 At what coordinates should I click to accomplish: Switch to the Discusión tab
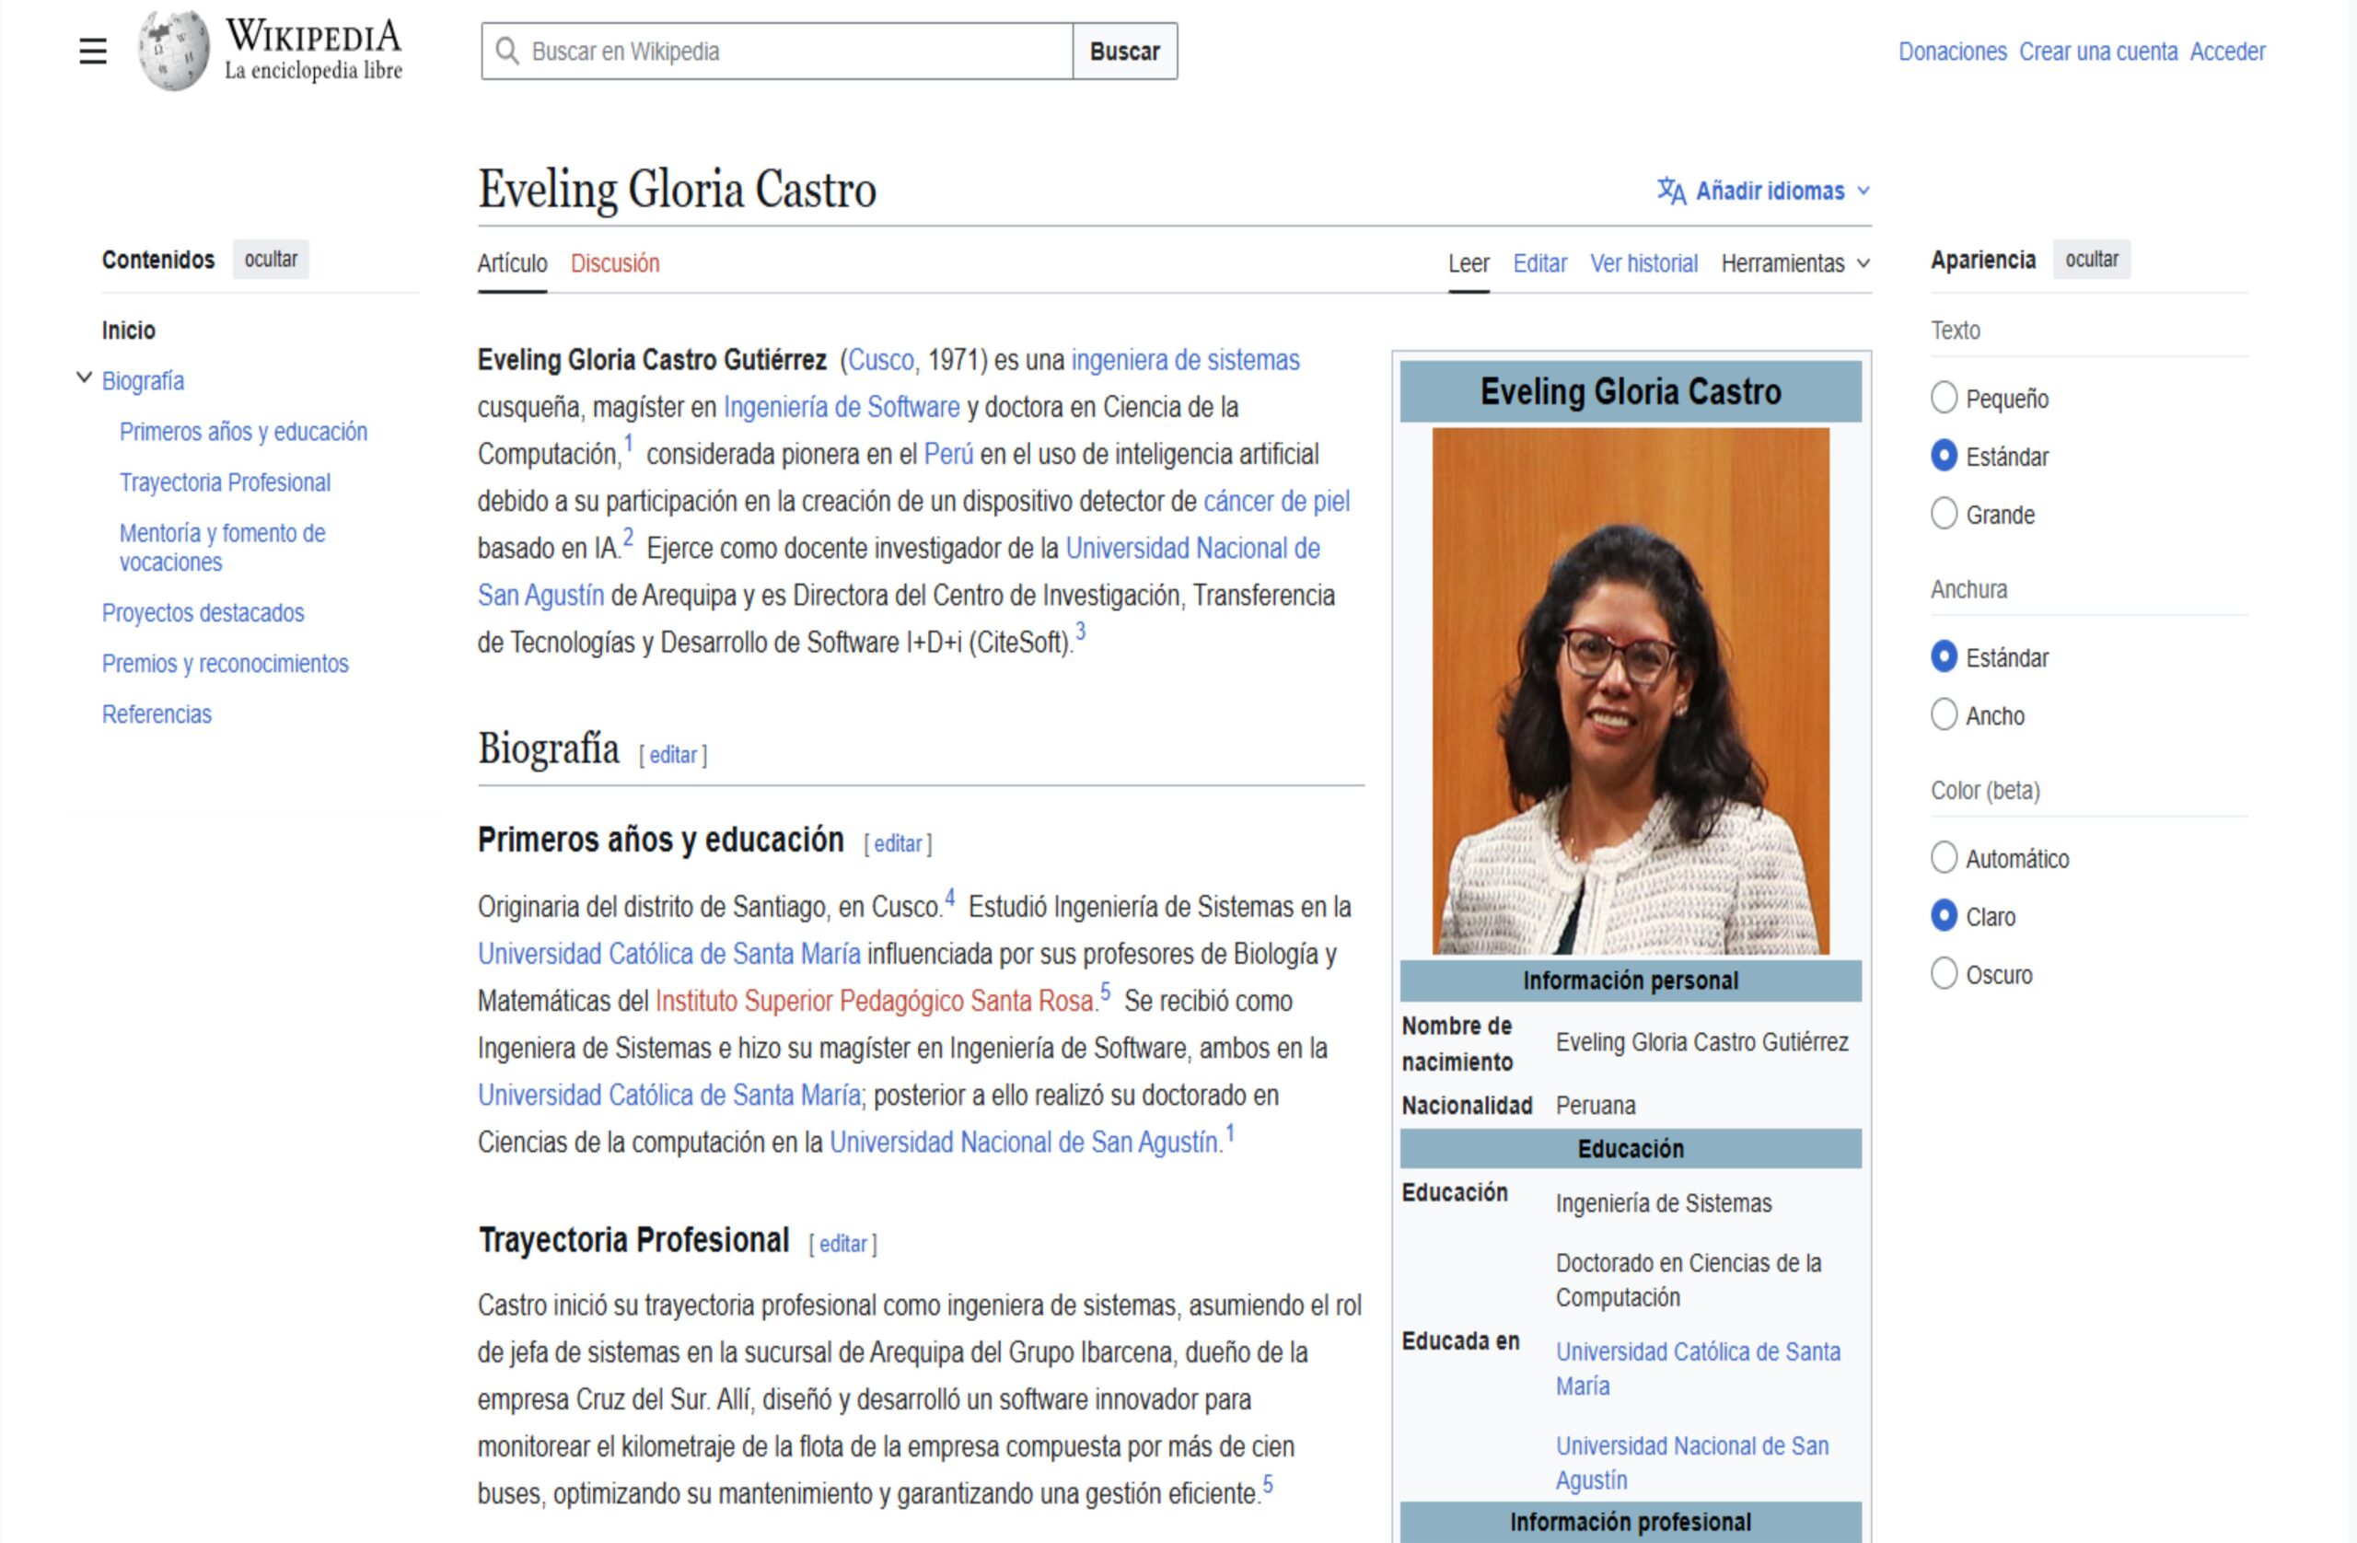point(614,263)
